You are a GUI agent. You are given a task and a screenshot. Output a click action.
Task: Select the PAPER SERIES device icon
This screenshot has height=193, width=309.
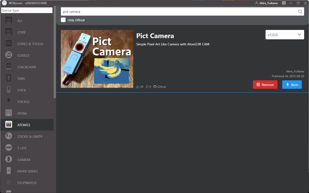9,171
